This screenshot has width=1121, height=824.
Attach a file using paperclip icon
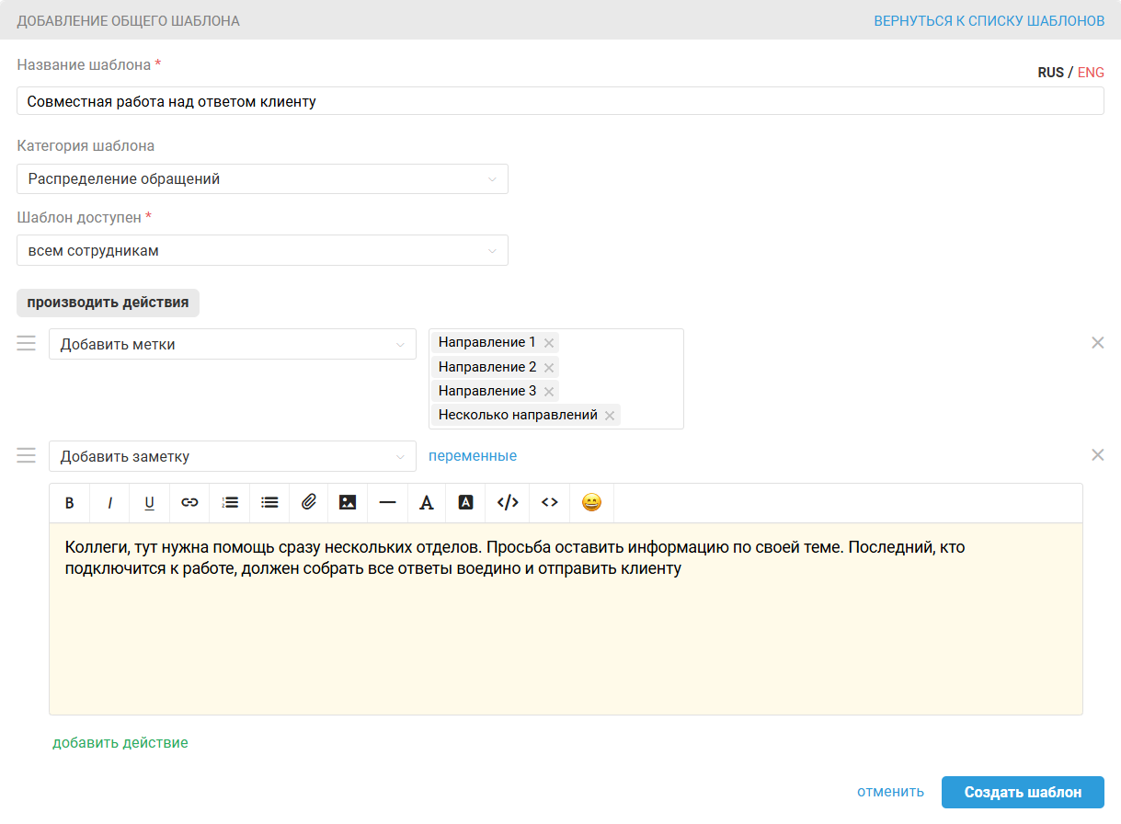click(x=309, y=503)
